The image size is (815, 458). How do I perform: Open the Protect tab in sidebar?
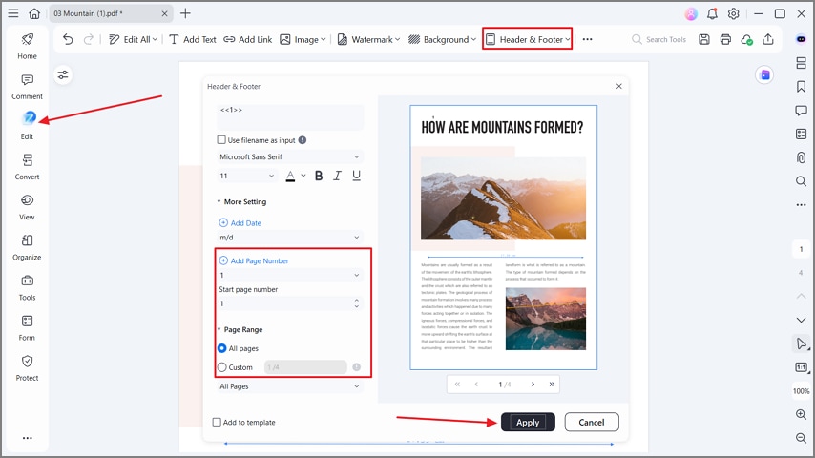click(27, 368)
